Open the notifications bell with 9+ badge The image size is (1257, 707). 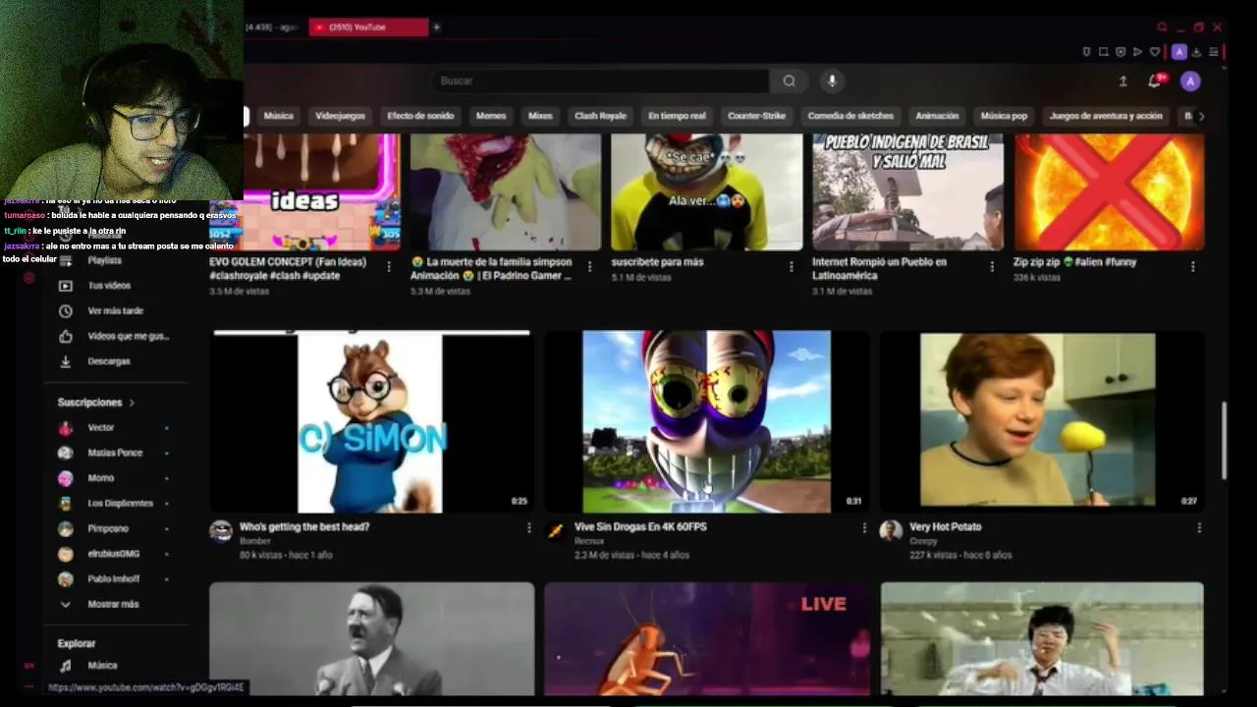coord(1155,82)
